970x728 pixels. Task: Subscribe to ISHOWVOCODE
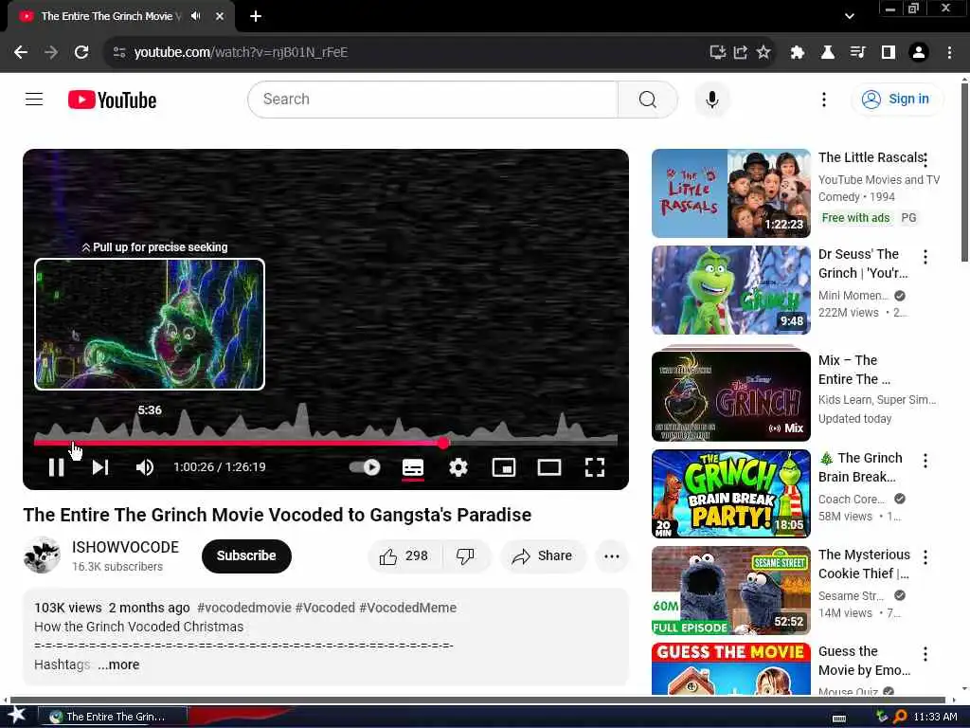(246, 555)
